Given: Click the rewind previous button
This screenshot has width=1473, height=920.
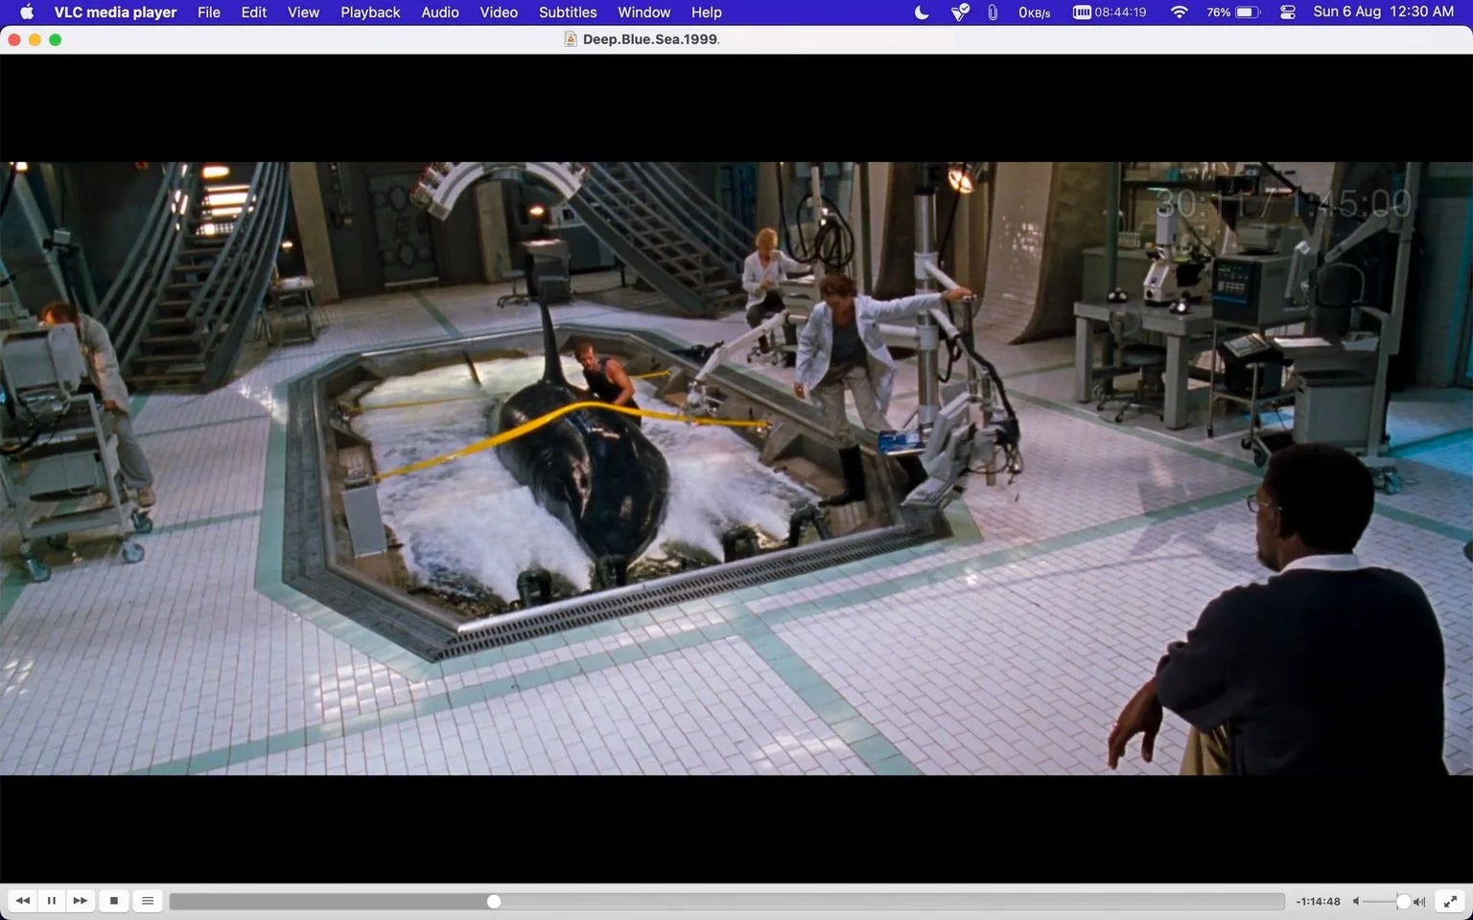Looking at the screenshot, I should tap(22, 901).
